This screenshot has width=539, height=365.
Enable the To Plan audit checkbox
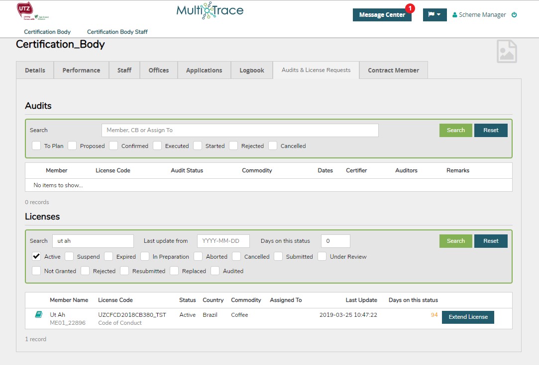click(x=36, y=146)
